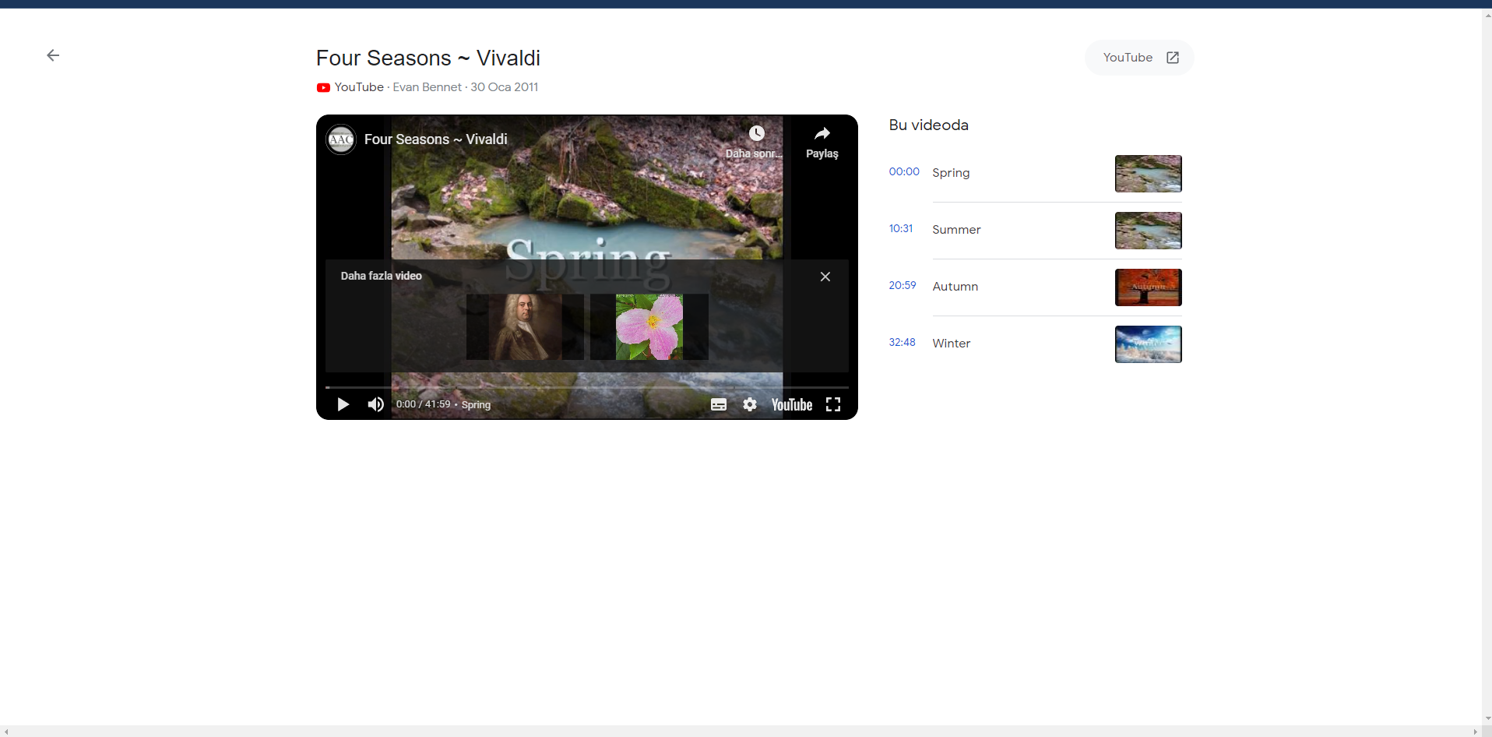Click the Spring chapter label in controls

click(476, 405)
